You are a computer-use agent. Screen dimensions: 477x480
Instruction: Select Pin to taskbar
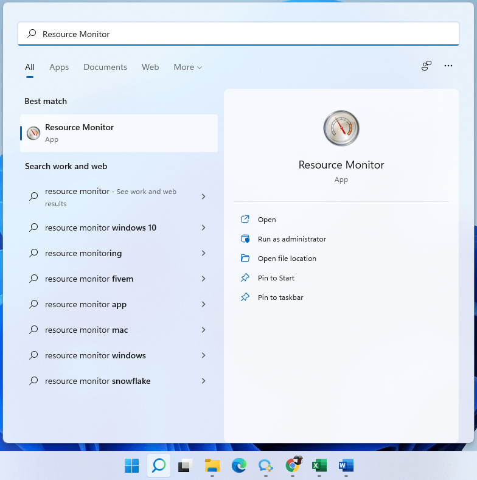click(280, 297)
